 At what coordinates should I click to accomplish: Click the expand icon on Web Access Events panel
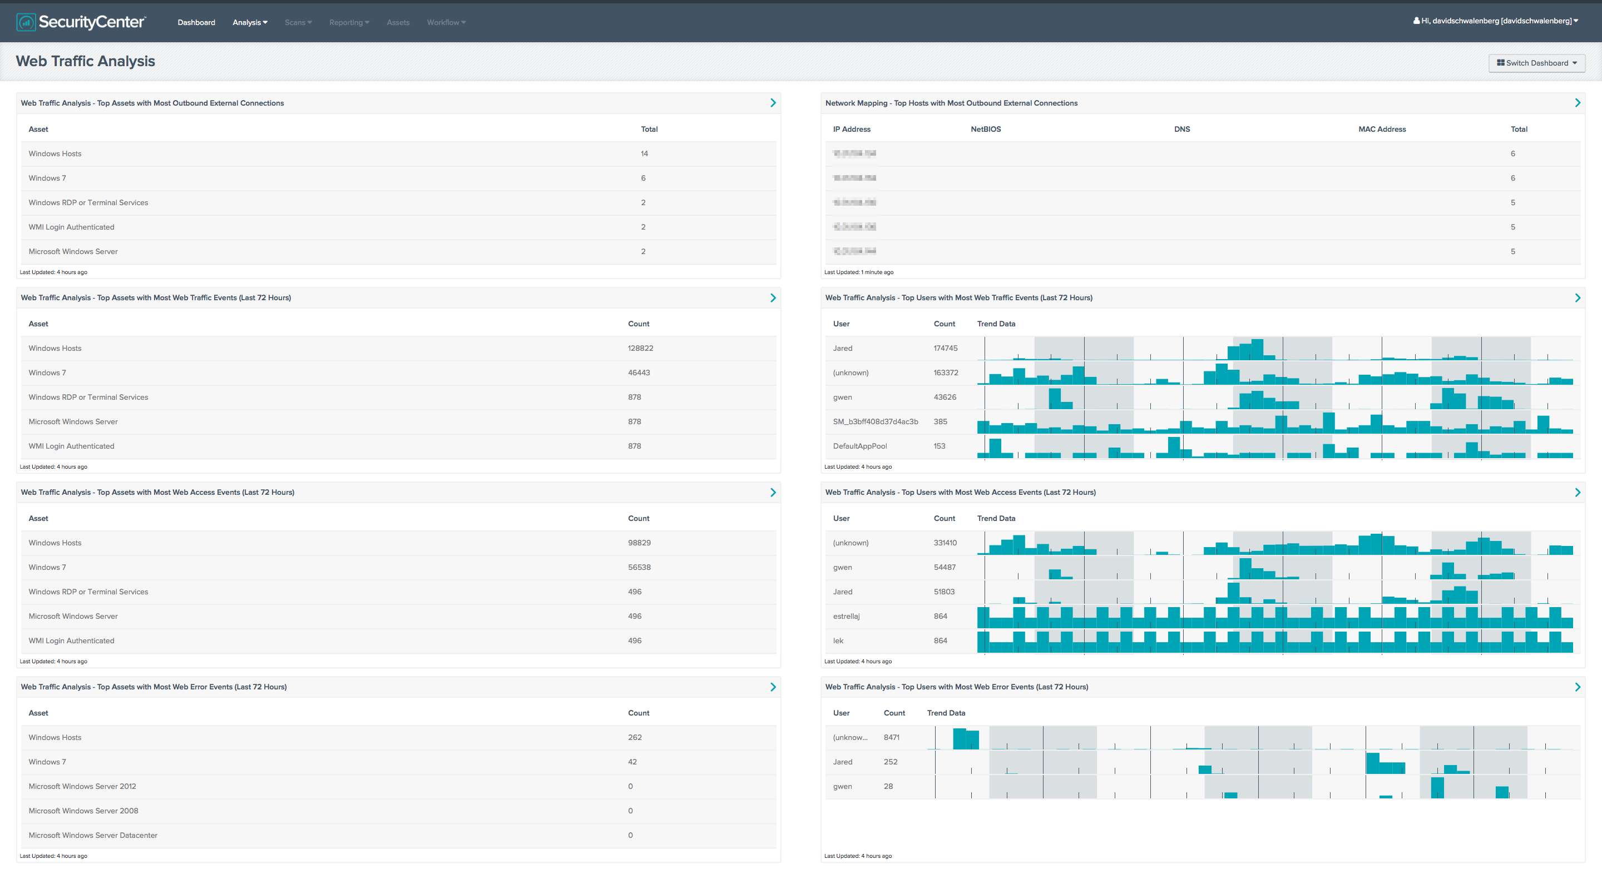pyautogui.click(x=773, y=491)
